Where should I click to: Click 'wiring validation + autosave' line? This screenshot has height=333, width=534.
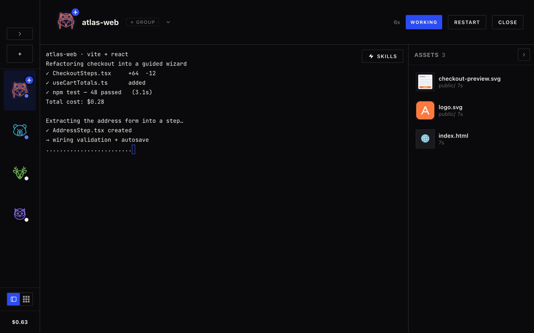click(97, 140)
